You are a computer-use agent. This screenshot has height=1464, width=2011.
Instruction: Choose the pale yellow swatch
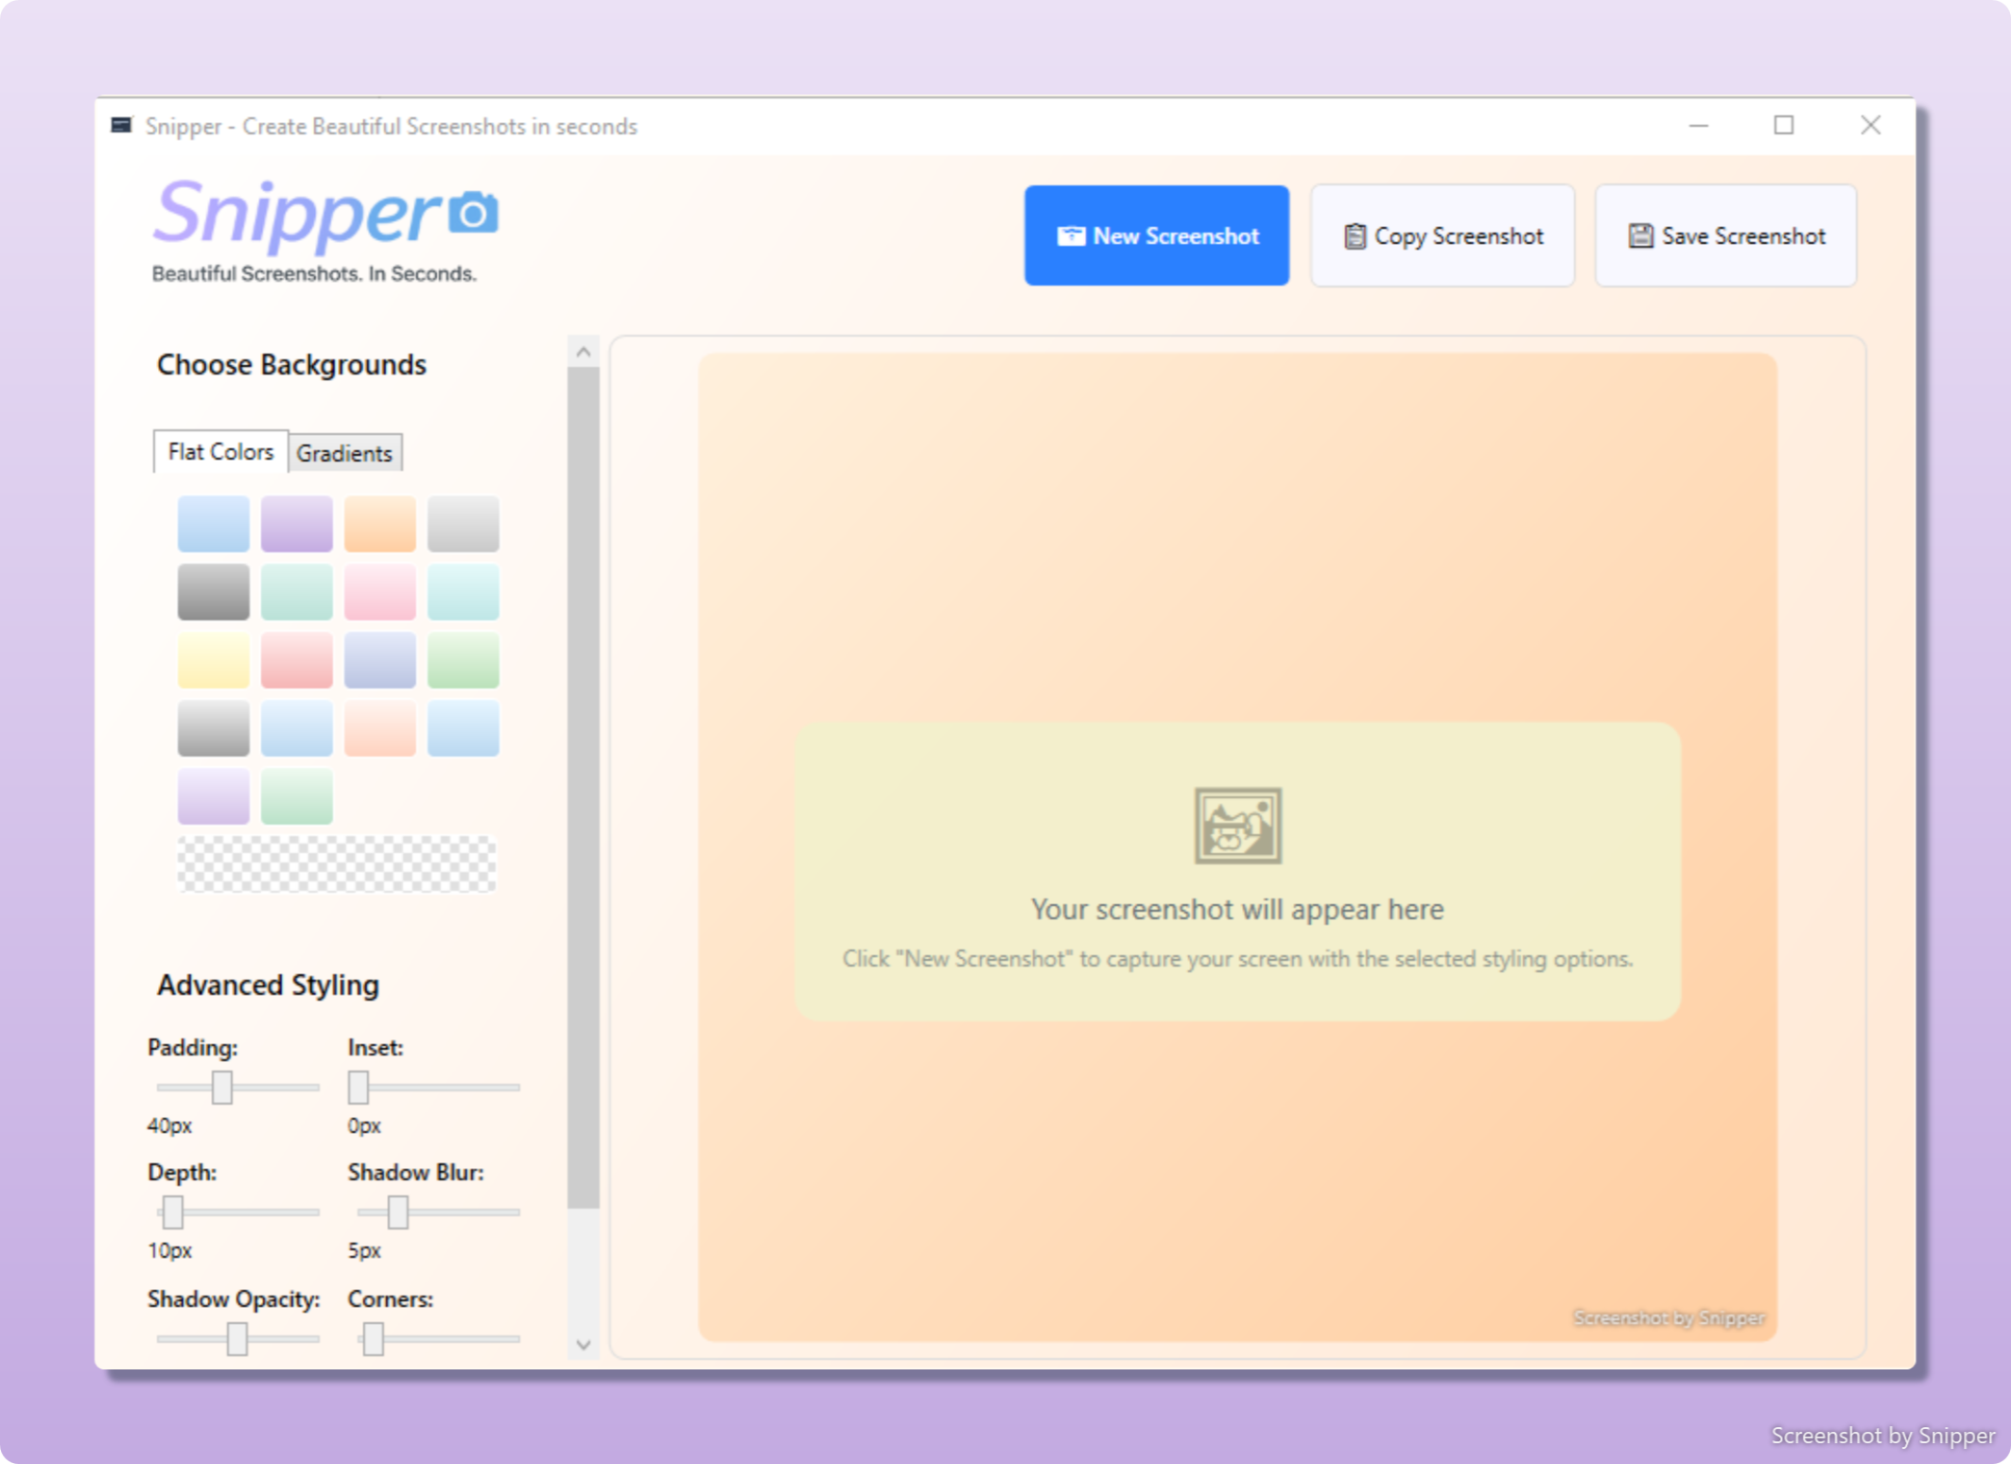tap(214, 659)
